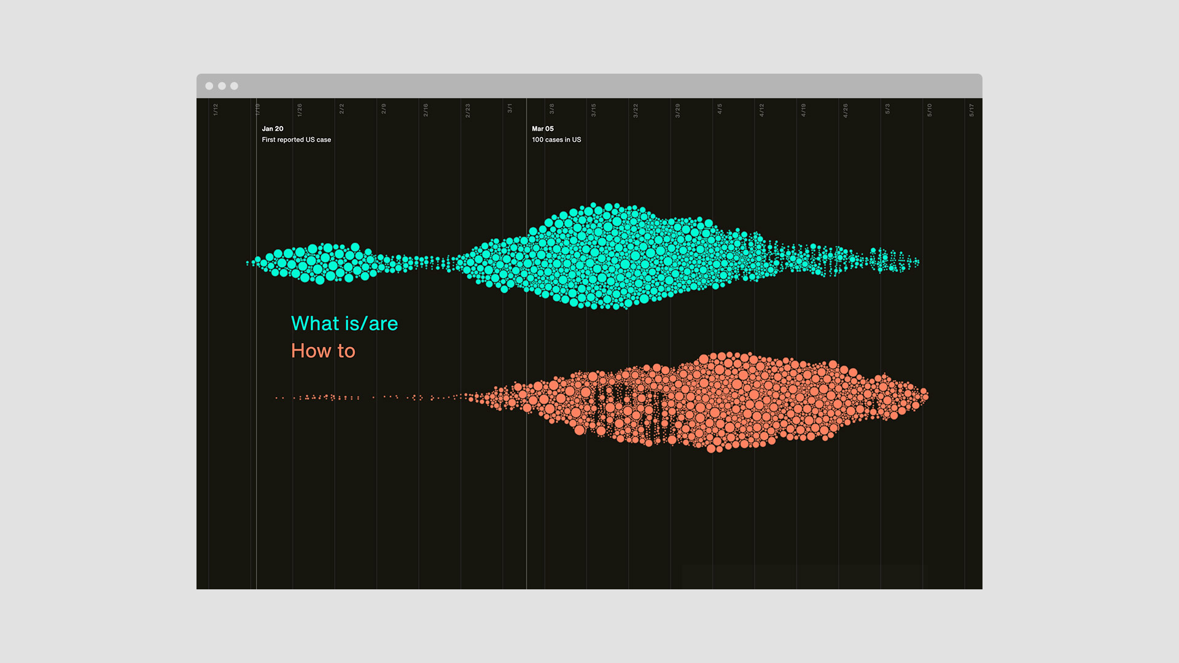Click the 1/19 date axis label
This screenshot has width=1179, height=663.
[258, 110]
